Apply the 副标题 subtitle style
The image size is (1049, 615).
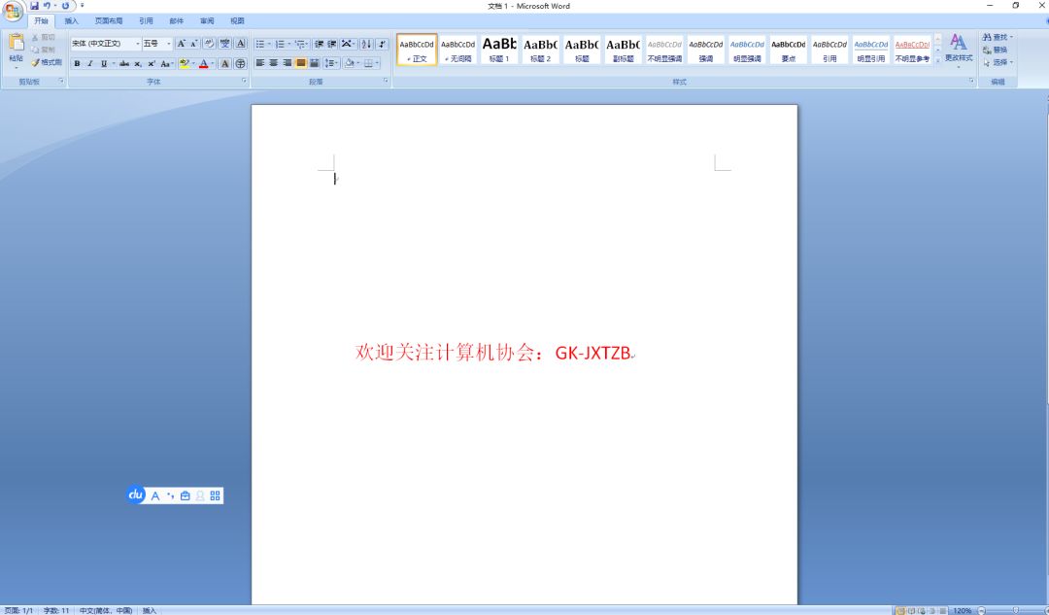pos(623,51)
